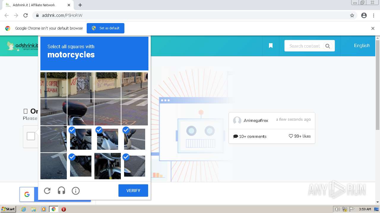Open the English language selector

tap(362, 46)
